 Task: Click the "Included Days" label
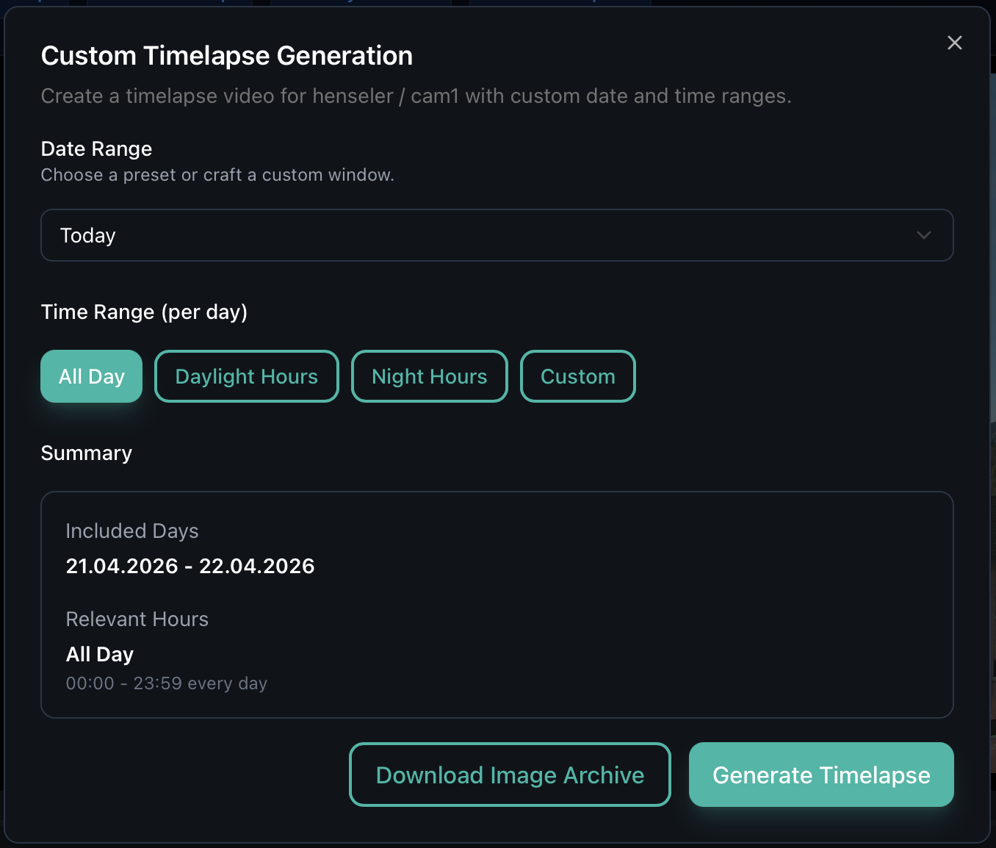(x=132, y=531)
